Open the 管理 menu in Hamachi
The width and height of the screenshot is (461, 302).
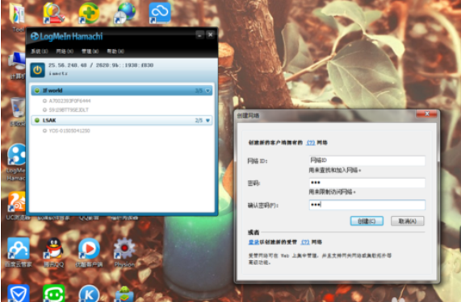pos(90,52)
